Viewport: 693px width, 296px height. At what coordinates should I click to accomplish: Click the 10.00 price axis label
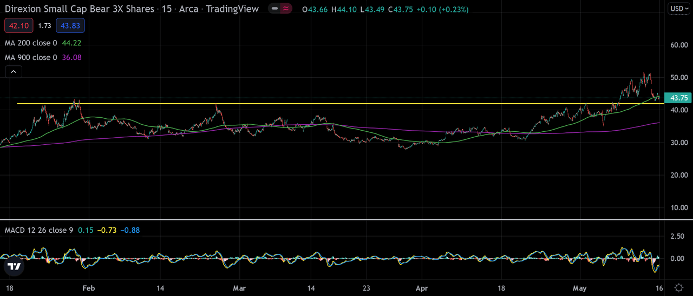coord(679,207)
